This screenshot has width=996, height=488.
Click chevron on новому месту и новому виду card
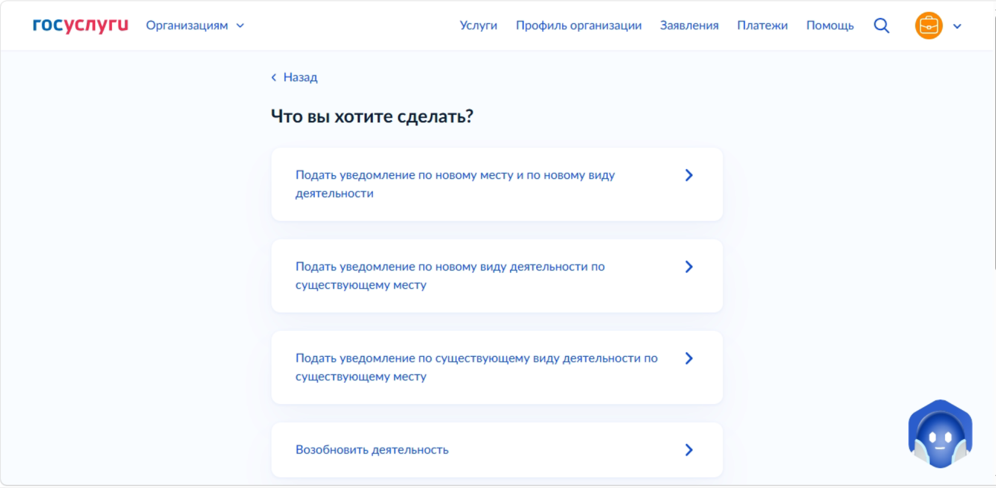coord(689,175)
